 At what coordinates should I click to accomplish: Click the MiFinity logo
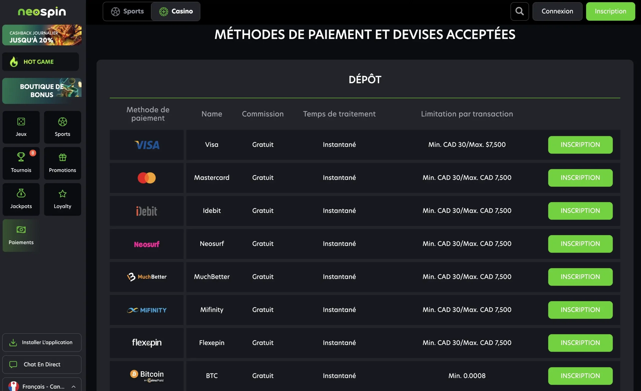(147, 310)
